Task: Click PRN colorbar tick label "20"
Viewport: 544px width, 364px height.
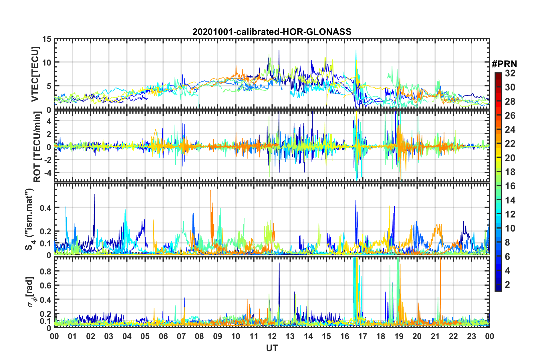Action: [510, 158]
